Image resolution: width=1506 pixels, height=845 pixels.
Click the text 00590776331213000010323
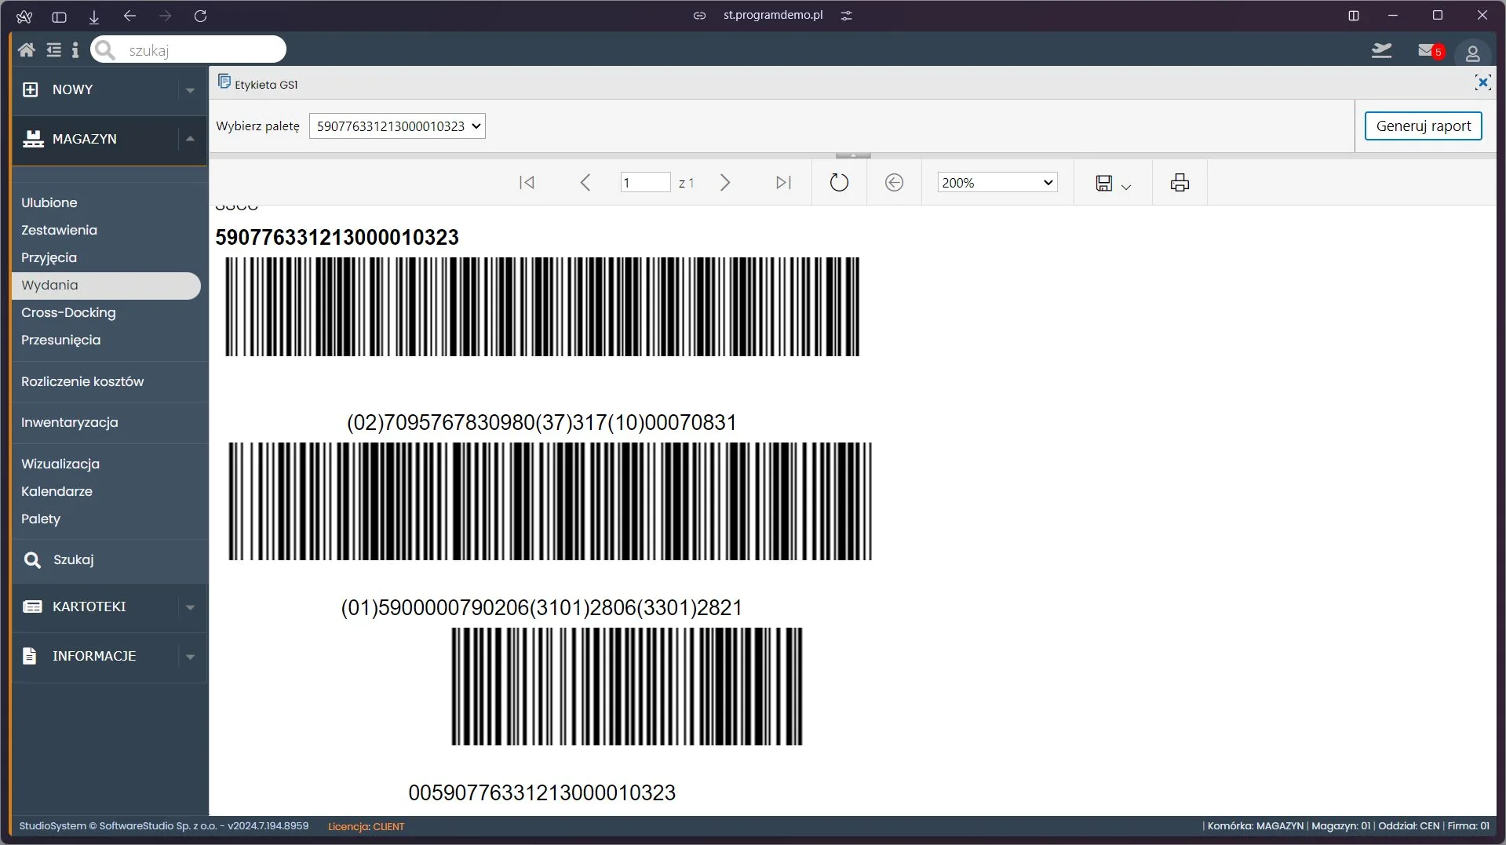click(x=542, y=793)
